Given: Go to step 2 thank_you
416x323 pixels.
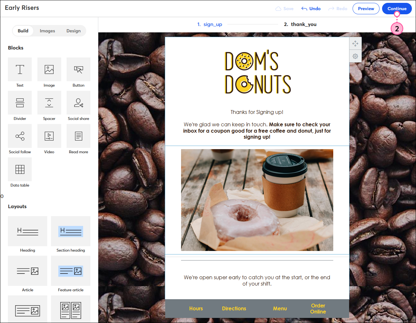Looking at the screenshot, I should coord(300,24).
